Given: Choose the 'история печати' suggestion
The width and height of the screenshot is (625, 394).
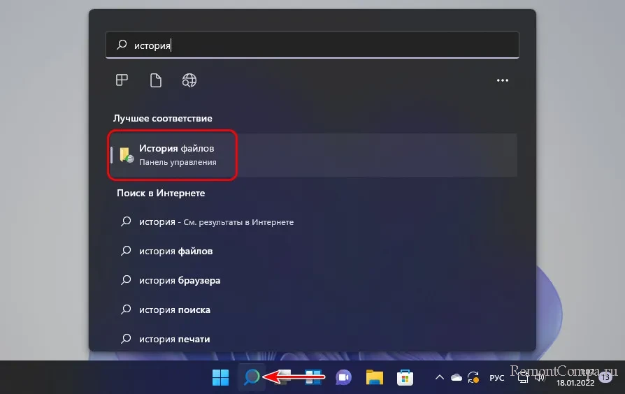Looking at the screenshot, I should coord(174,339).
